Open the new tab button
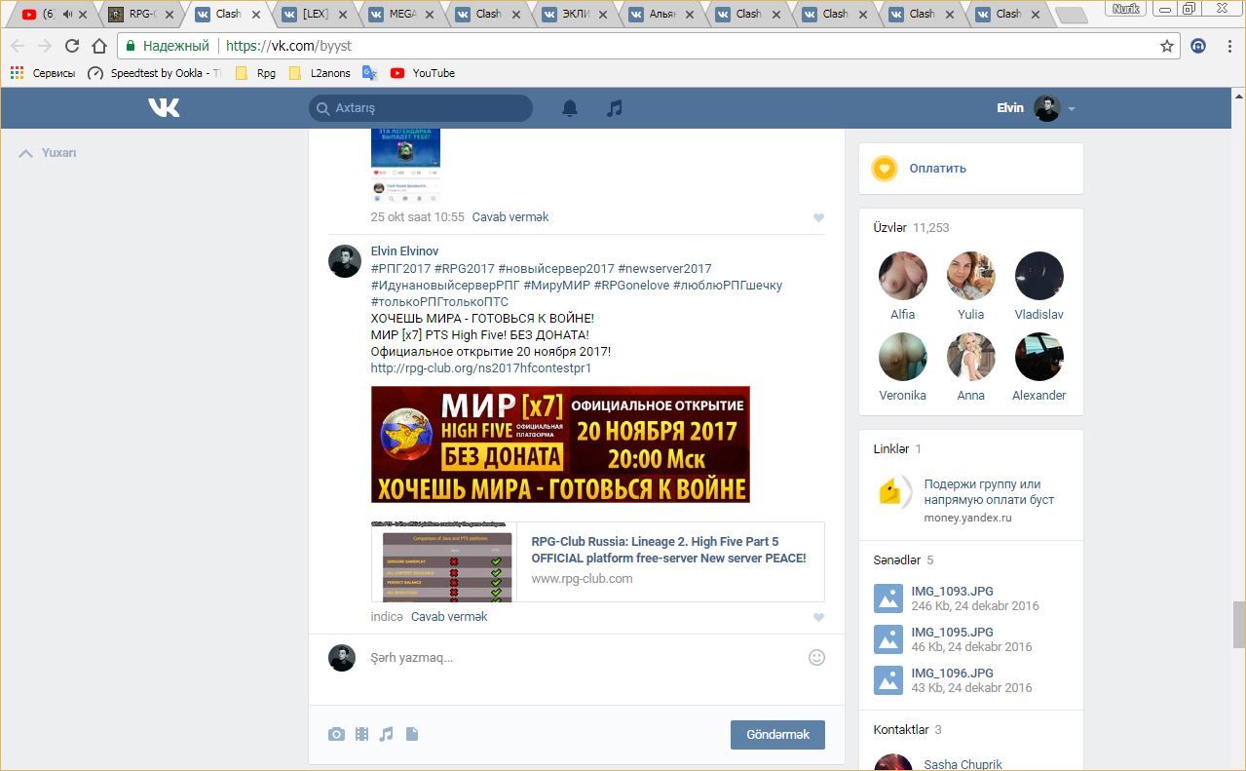The image size is (1246, 771). tap(1071, 16)
